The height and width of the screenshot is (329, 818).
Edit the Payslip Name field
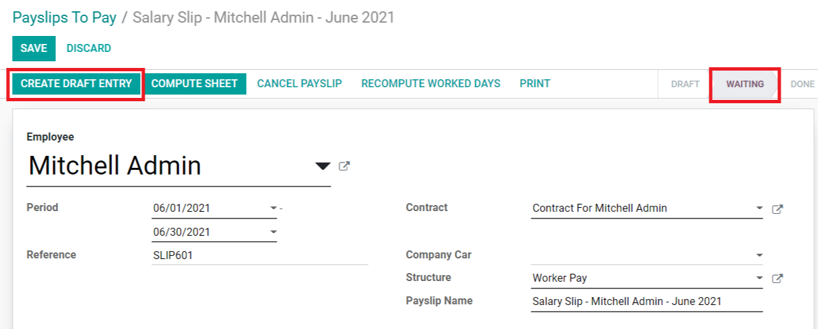click(x=647, y=302)
